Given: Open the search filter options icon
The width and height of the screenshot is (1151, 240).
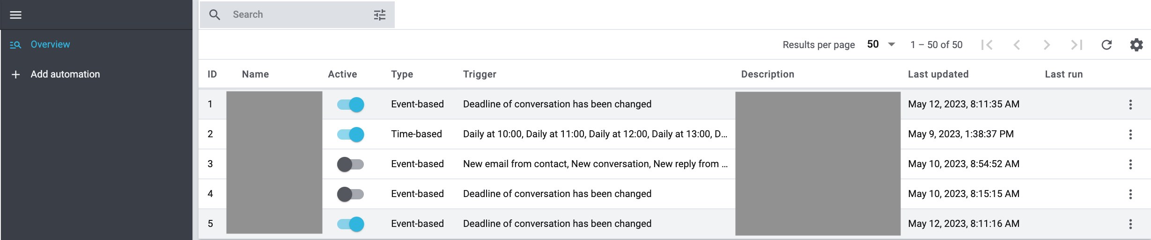Looking at the screenshot, I should point(379,15).
